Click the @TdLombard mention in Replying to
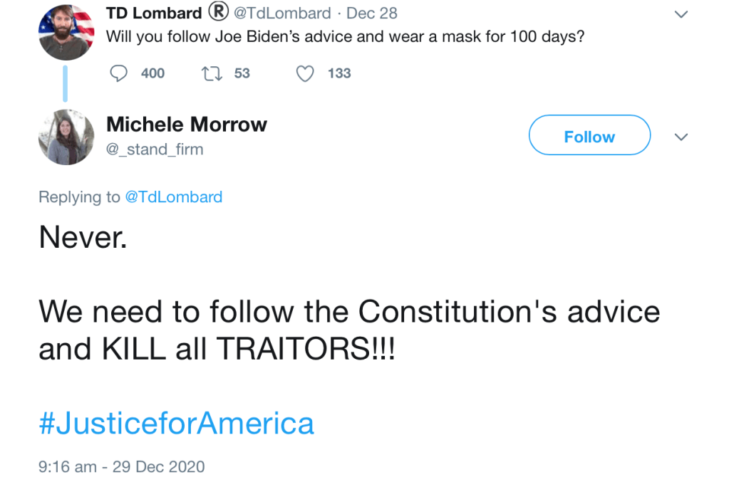Image resolution: width=729 pixels, height=492 pixels. pos(173,197)
